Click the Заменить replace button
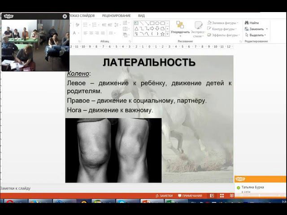This screenshot has width=287, height=215. [256, 29]
